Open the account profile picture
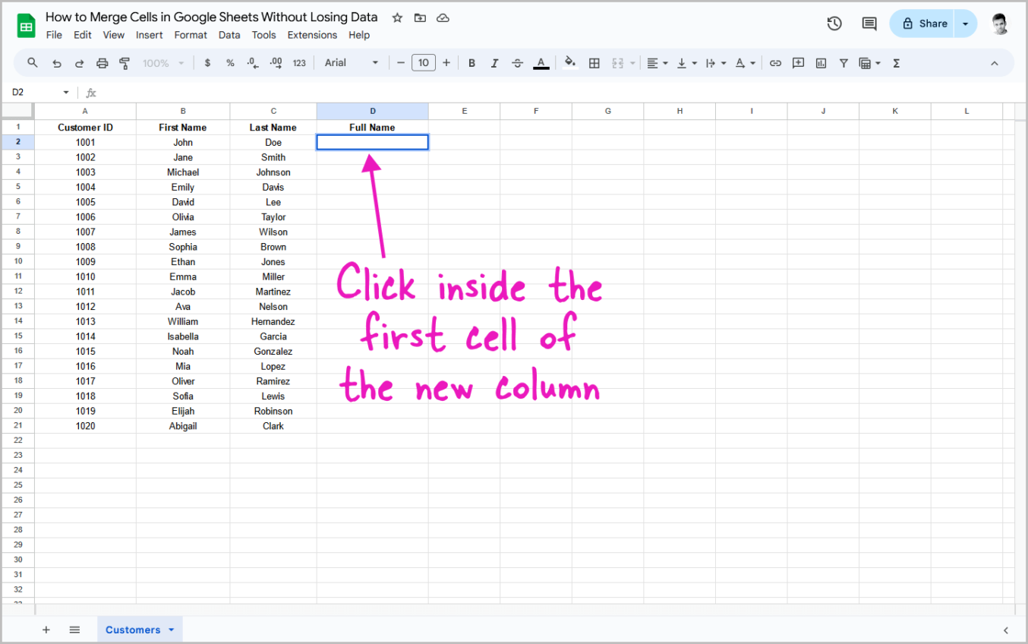The width and height of the screenshot is (1028, 644). (1001, 24)
